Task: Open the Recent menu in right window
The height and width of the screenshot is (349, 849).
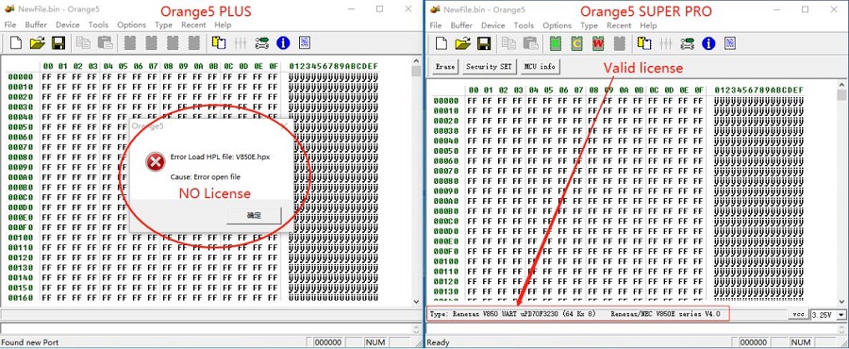Action: pyautogui.click(x=619, y=25)
